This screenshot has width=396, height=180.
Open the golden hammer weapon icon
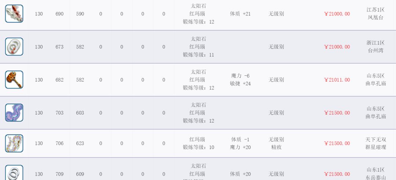click(14, 80)
